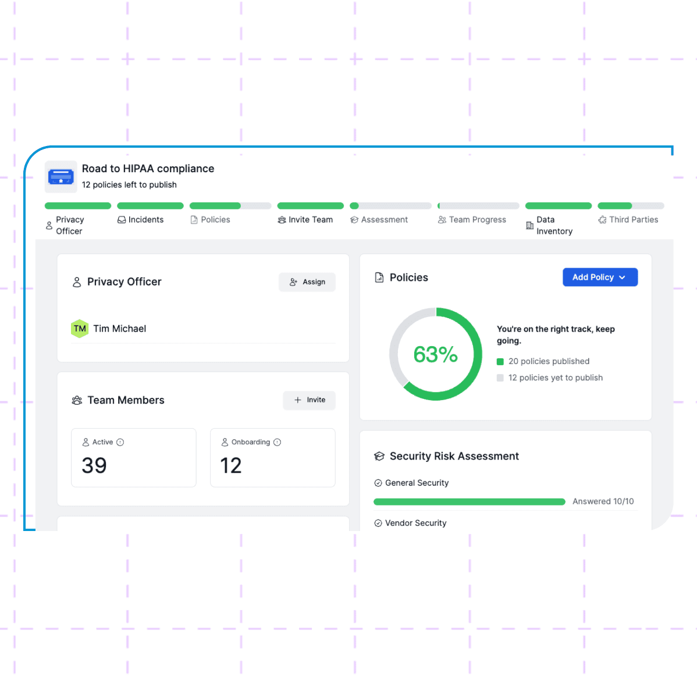Click the General Security check circle

coord(378,483)
